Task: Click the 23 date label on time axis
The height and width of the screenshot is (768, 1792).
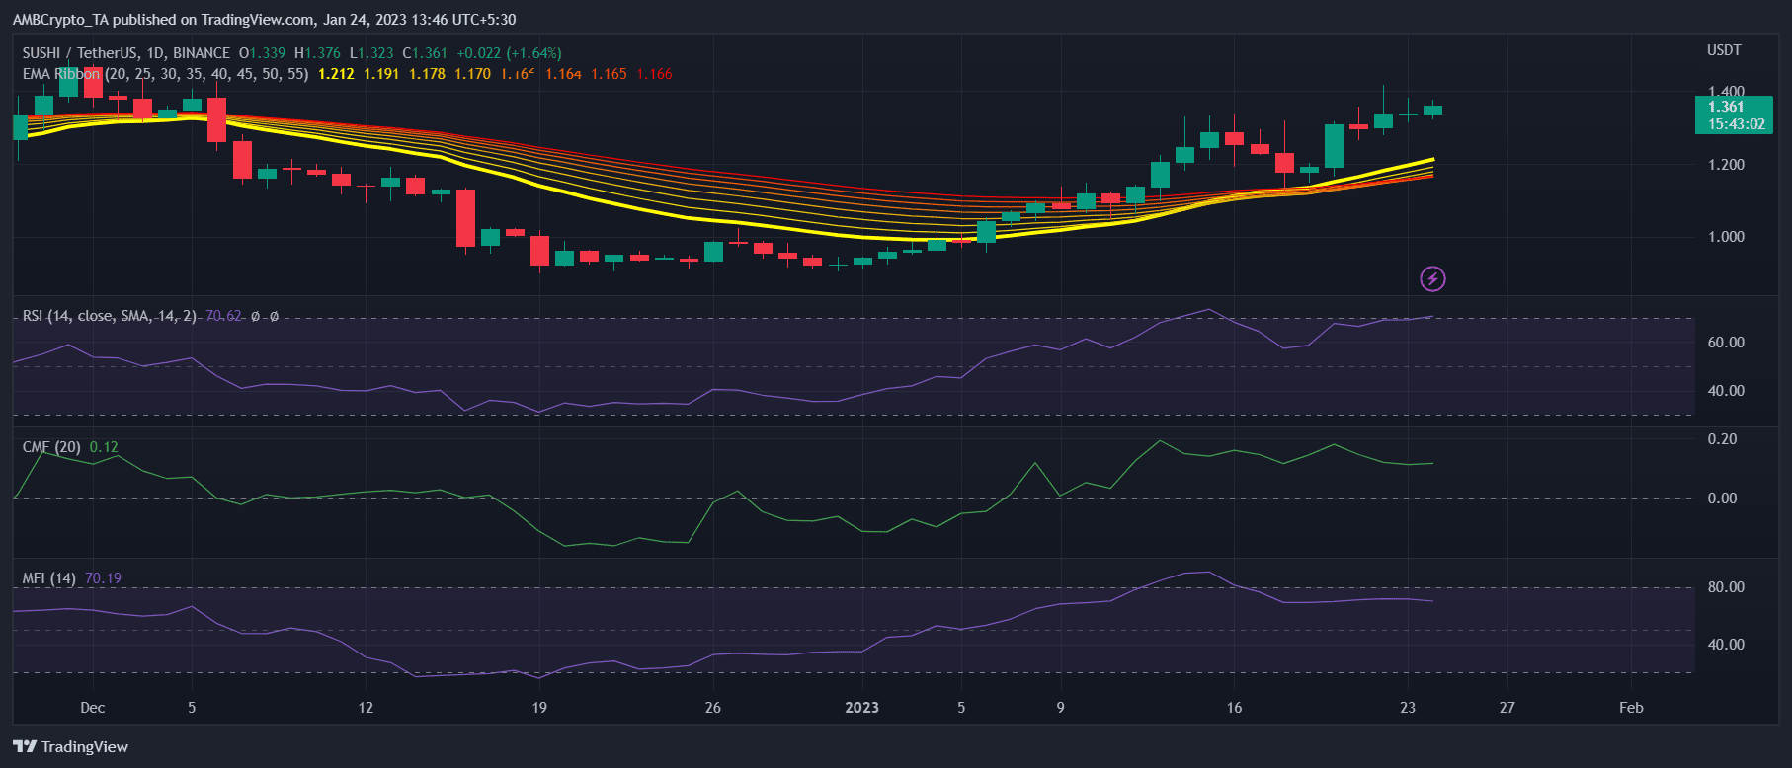Action: click(1408, 708)
